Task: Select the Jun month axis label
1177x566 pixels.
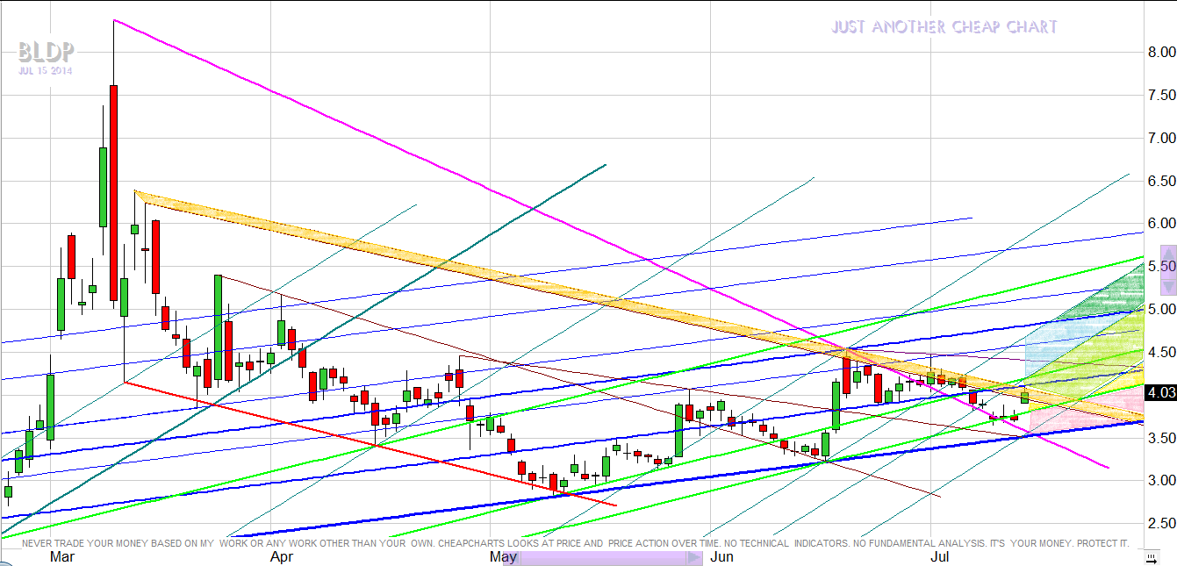Action: point(722,556)
